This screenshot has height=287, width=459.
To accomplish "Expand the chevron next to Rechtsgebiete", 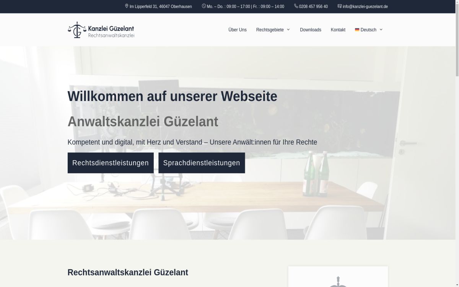I will click(x=288, y=29).
